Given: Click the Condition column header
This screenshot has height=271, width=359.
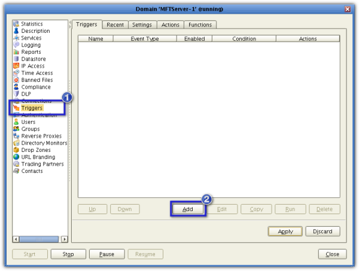Looking at the screenshot, I should 244,38.
